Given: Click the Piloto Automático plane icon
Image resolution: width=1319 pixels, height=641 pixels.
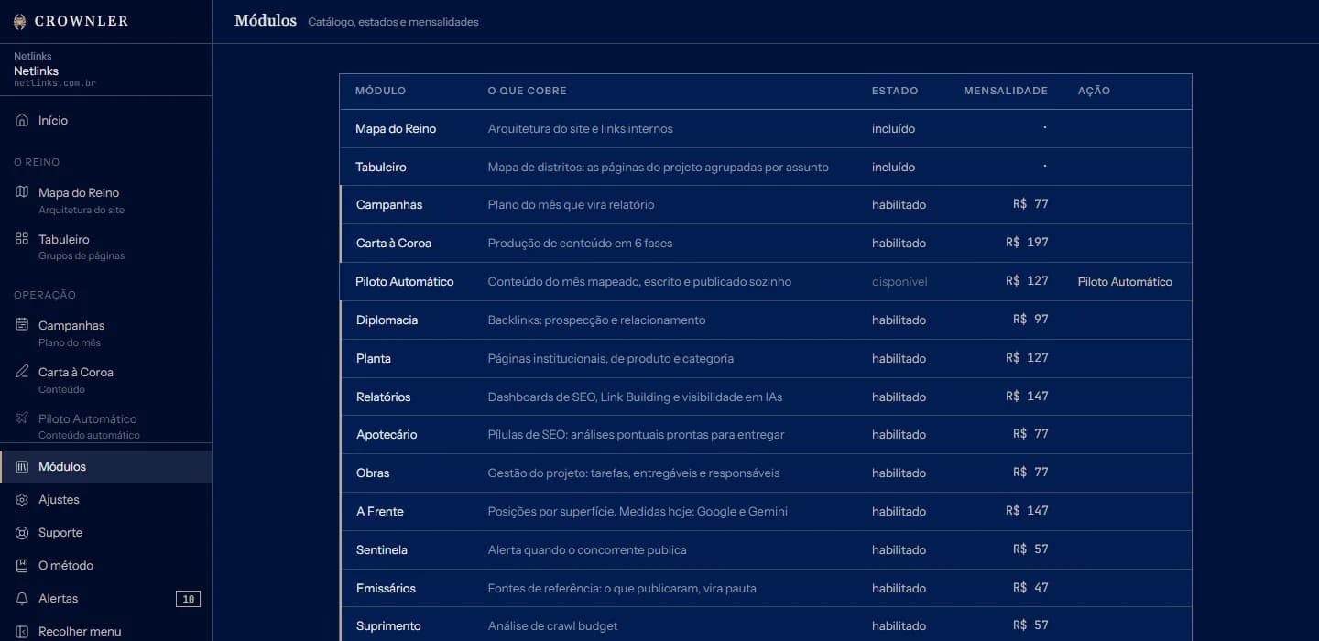Looking at the screenshot, I should click(x=22, y=418).
